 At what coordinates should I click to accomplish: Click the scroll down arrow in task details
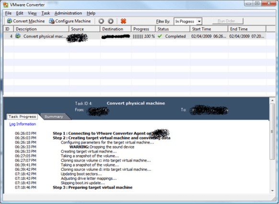[272, 191]
